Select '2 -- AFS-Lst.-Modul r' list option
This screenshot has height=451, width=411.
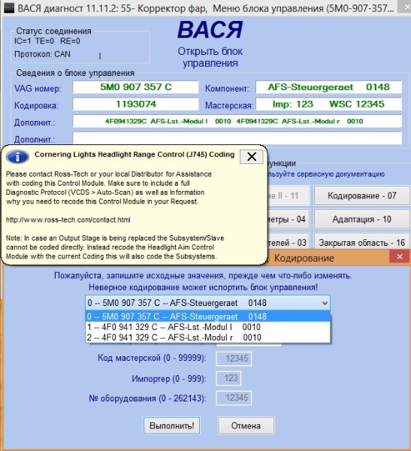(x=208, y=337)
